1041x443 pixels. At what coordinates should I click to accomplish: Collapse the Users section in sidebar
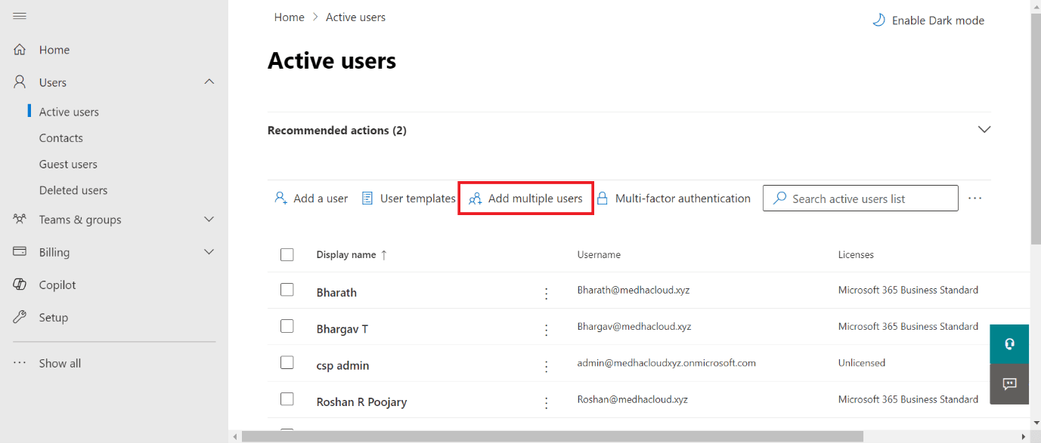209,82
